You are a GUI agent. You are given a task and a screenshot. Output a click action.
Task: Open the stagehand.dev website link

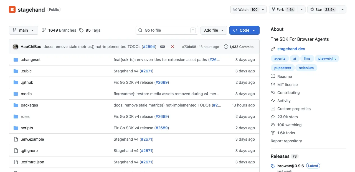click(x=291, y=49)
